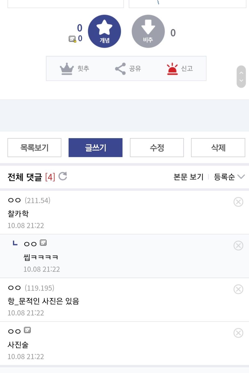Click the 개념 star upvote button
This screenshot has height=373, width=249.
[104, 31]
